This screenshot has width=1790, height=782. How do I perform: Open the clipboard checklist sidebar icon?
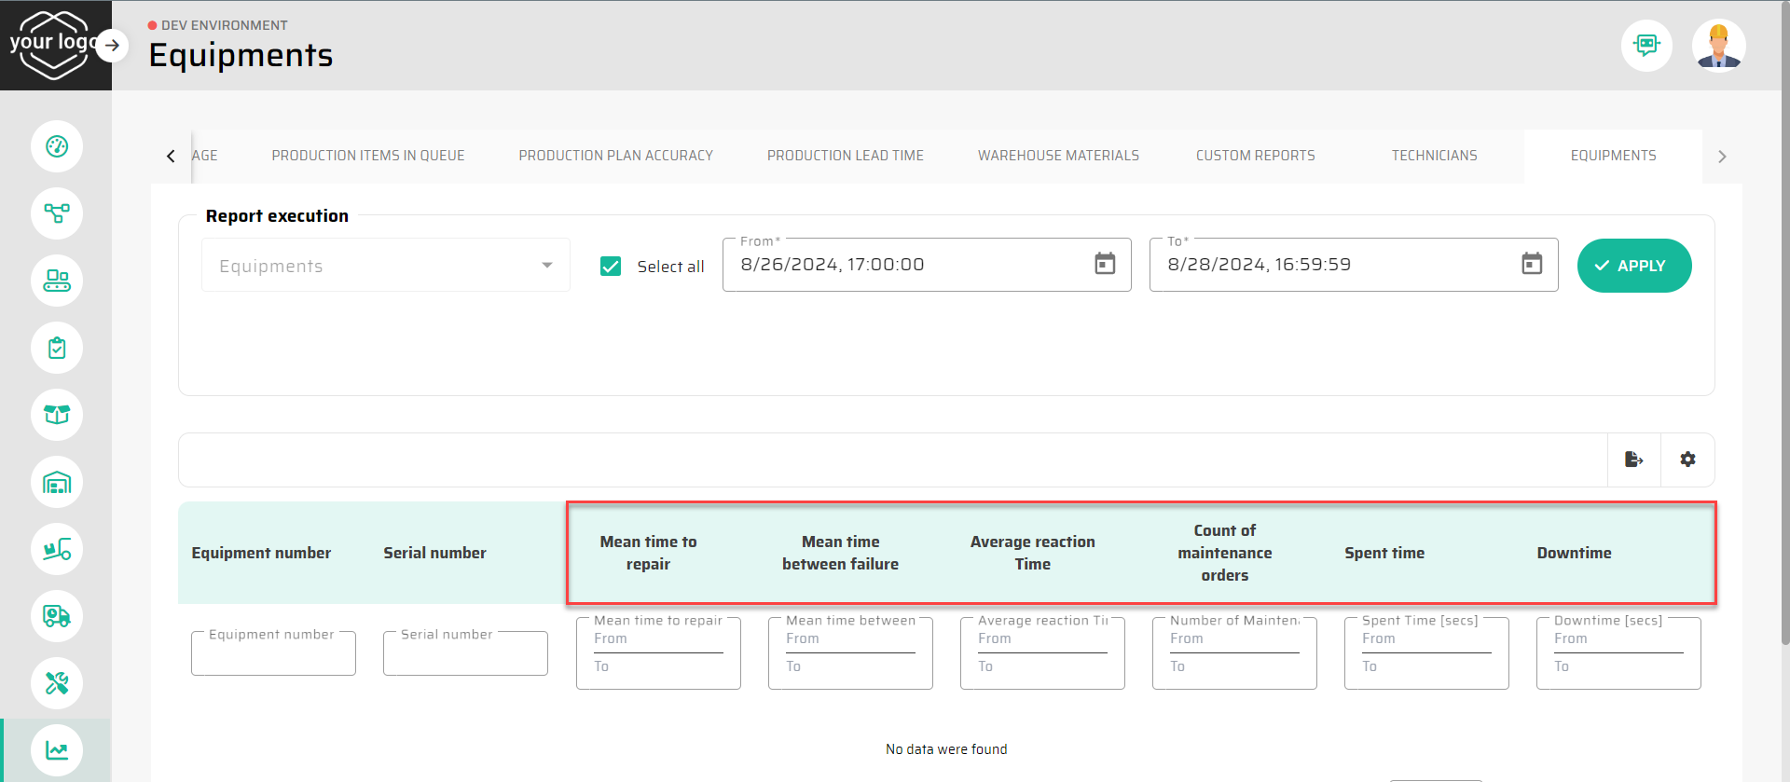57,348
